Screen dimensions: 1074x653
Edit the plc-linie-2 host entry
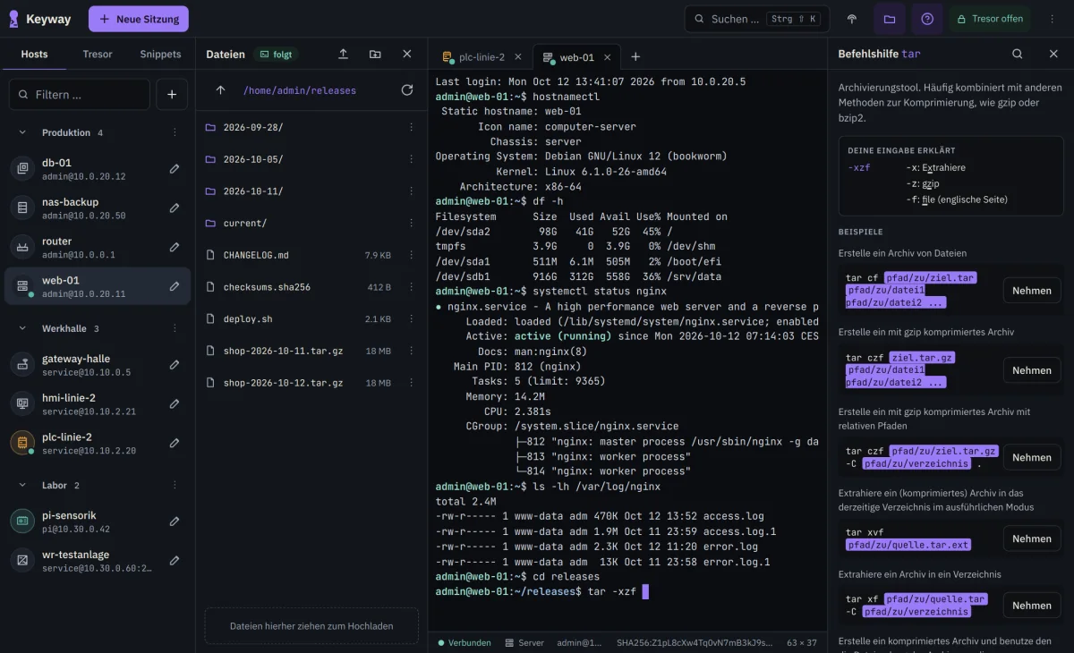175,443
